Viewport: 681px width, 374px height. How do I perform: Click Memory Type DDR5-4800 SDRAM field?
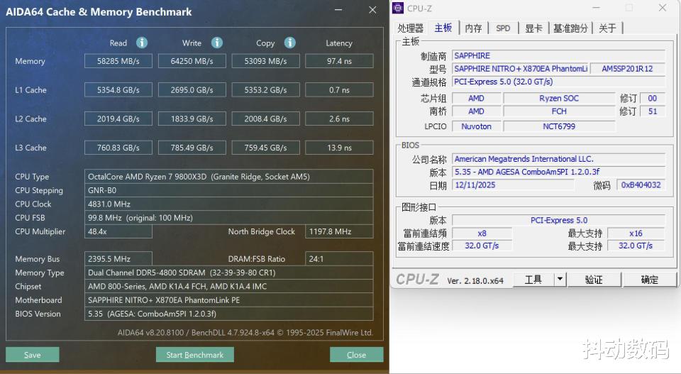tap(229, 273)
